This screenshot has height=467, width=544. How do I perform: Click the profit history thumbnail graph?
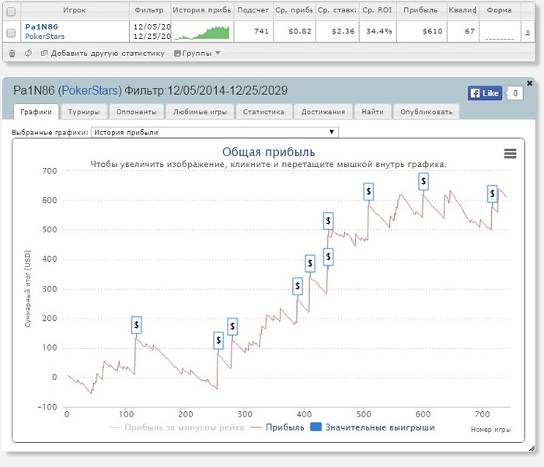tap(202, 33)
